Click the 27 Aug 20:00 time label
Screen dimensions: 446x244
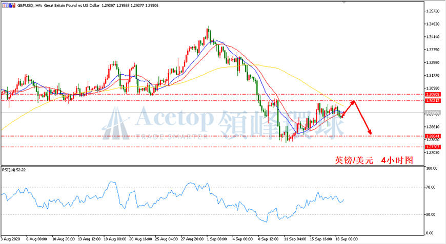pyautogui.click(x=192, y=239)
